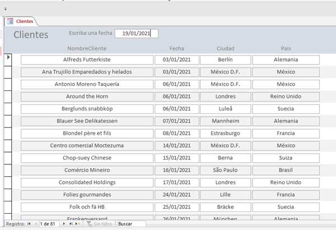The width and height of the screenshot is (336, 230).
Task: Click Alemania country in Alfreds Futterkiste row
Action: (x=286, y=59)
